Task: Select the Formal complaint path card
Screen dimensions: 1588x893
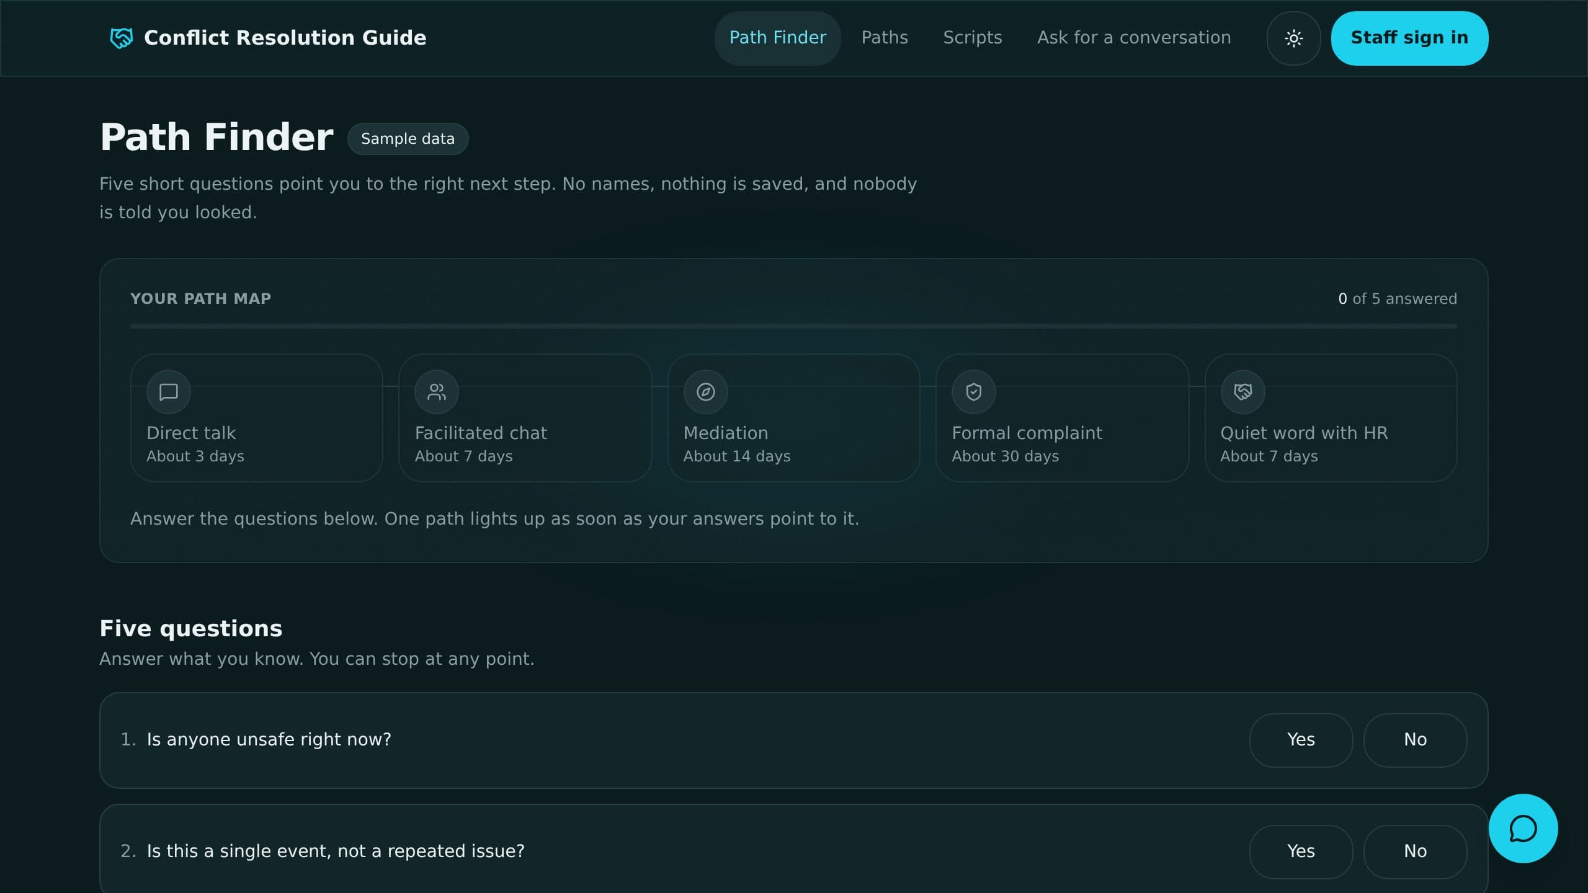Action: pyautogui.click(x=1062, y=417)
